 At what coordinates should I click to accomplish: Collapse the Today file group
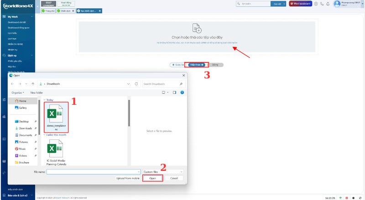pyautogui.click(x=44, y=99)
